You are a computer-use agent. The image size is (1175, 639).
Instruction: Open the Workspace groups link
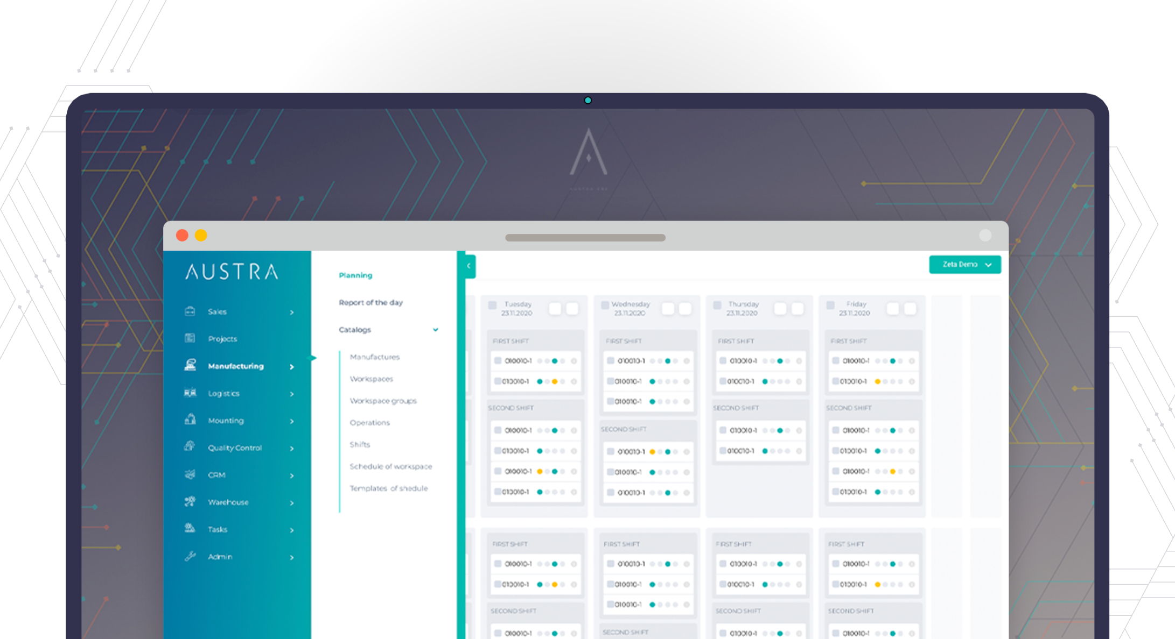[383, 401]
